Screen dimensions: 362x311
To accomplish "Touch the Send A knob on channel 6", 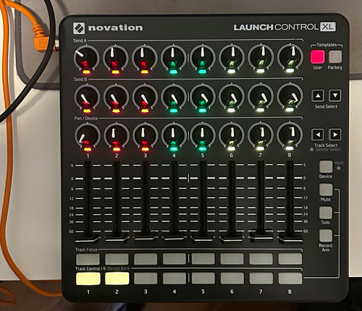I will tap(232, 57).
